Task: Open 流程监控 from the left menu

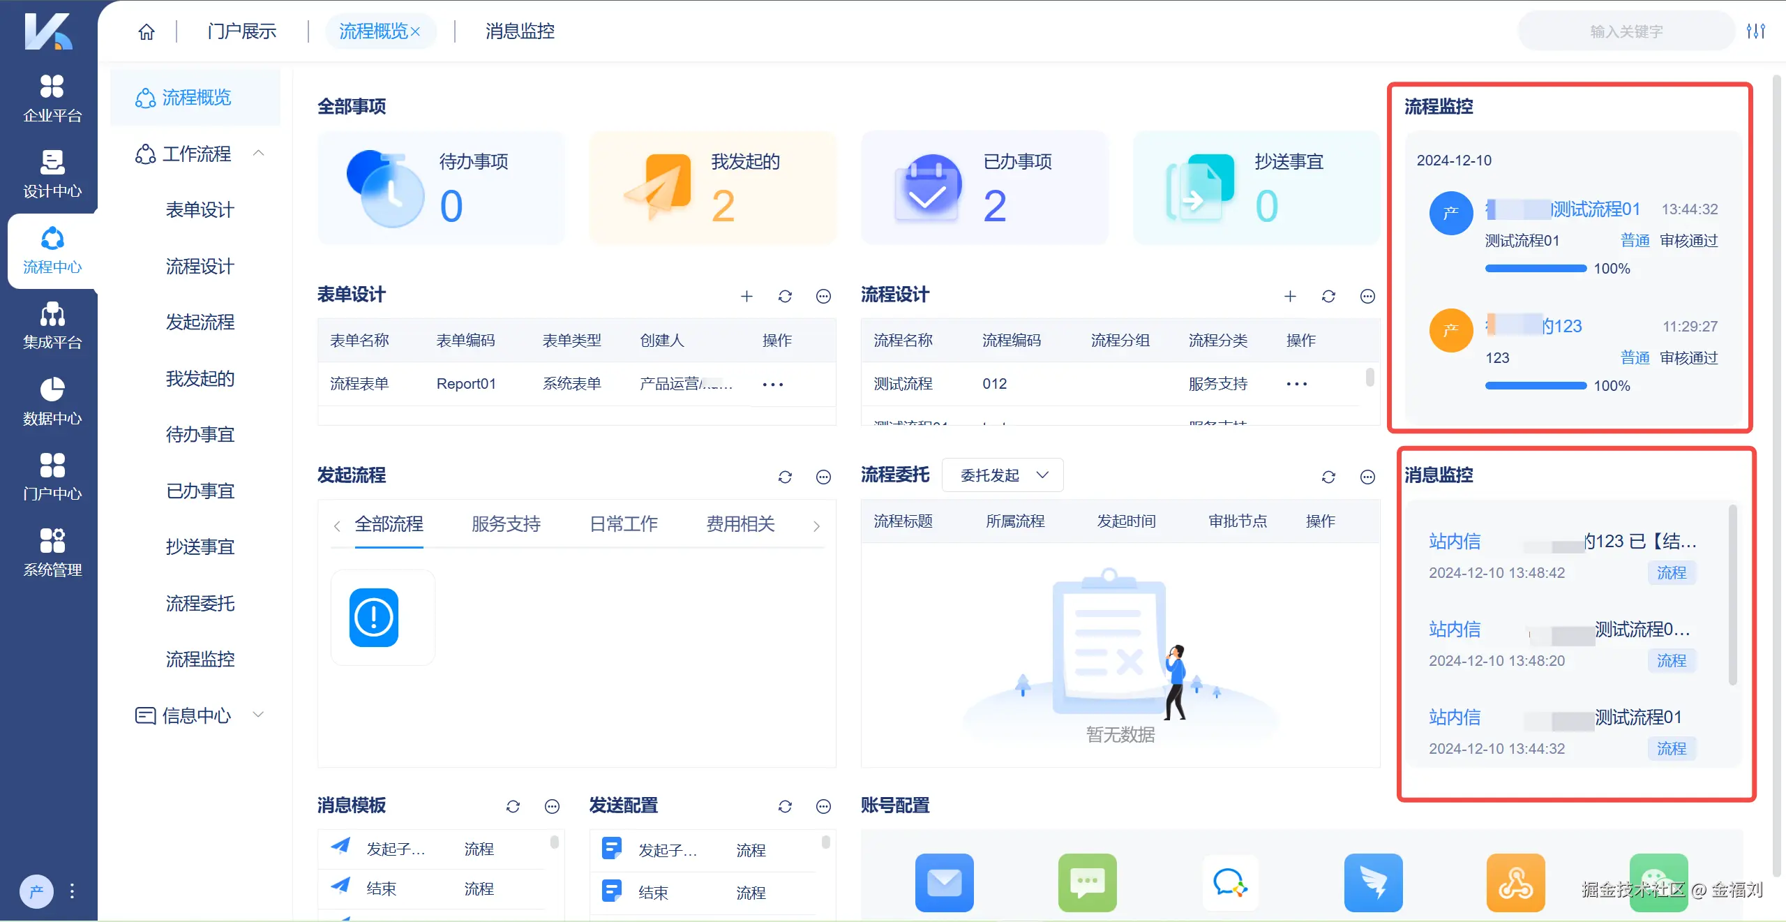Action: (200, 659)
